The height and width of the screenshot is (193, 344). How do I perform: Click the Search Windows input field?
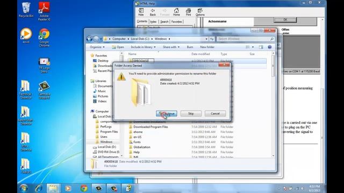click(243, 39)
